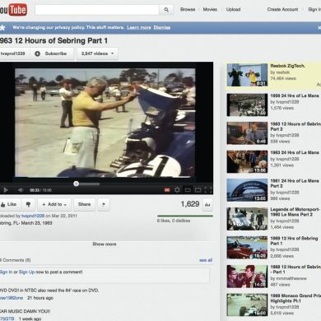The height and width of the screenshot is (321, 321).
Task: Open the Movies menu item
Action: click(210, 9)
